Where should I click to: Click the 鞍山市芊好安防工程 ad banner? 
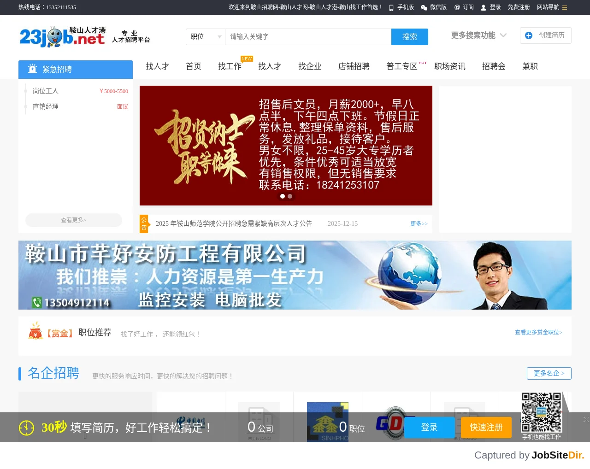(x=295, y=275)
